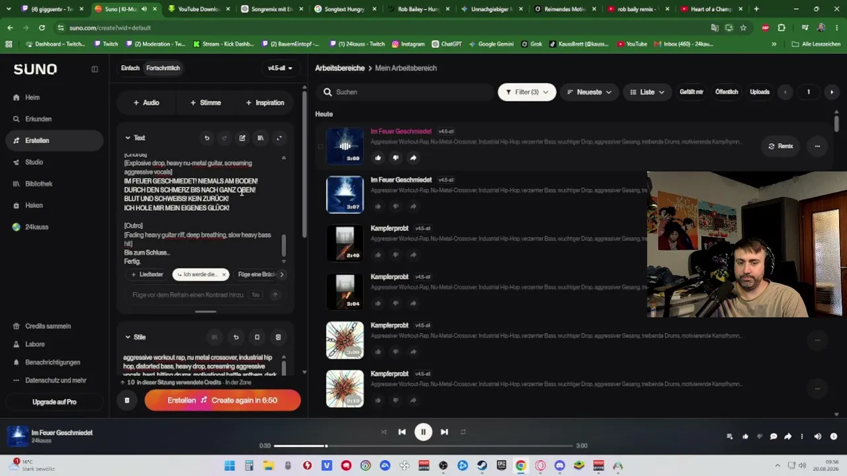Expand the lyrics editor to fullscreen
847x476 pixels.
coord(279,138)
